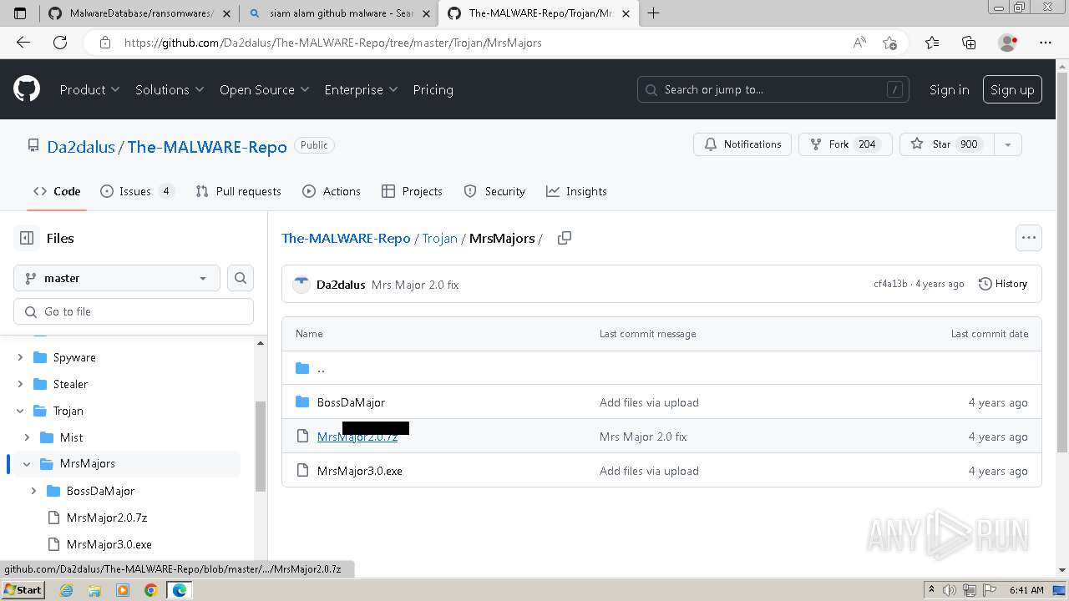Open MrsMajor3.0.exe in file list
This screenshot has width=1069, height=601.
[x=360, y=471]
